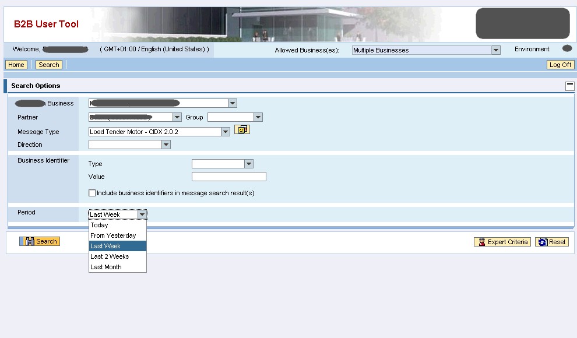
Task: Click the Search button with binoculars icon
Action: 40,241
